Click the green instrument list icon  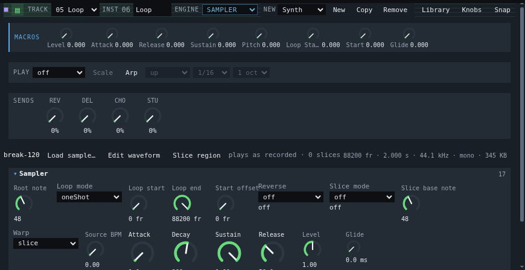(17, 10)
